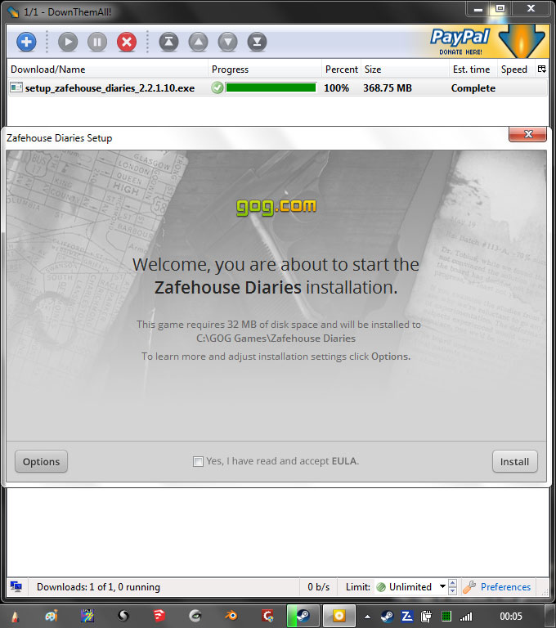Image resolution: width=556 pixels, height=628 pixels.
Task: Click the green grid monitor tray icon
Action: (446, 617)
